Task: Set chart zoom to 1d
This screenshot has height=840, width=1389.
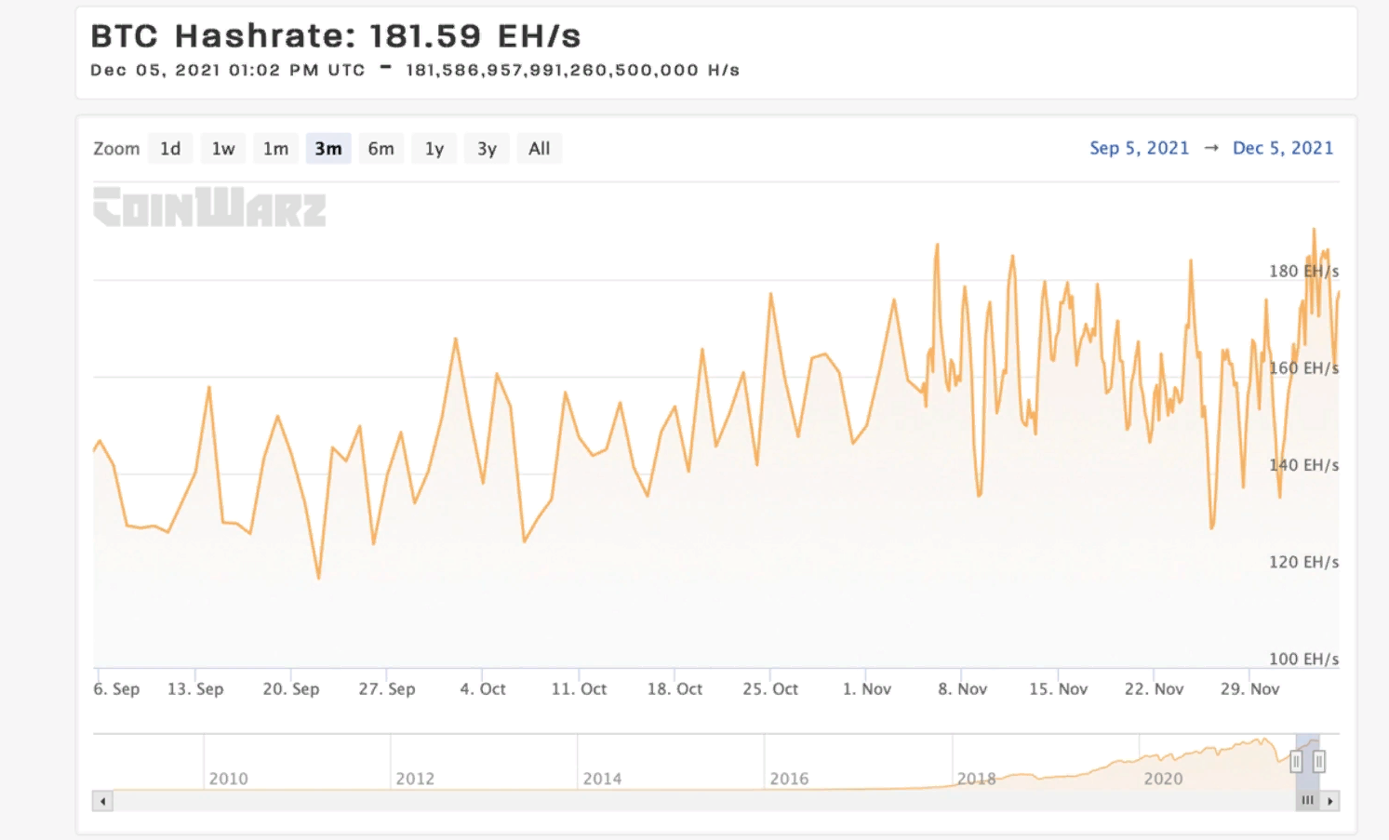Action: pos(170,149)
